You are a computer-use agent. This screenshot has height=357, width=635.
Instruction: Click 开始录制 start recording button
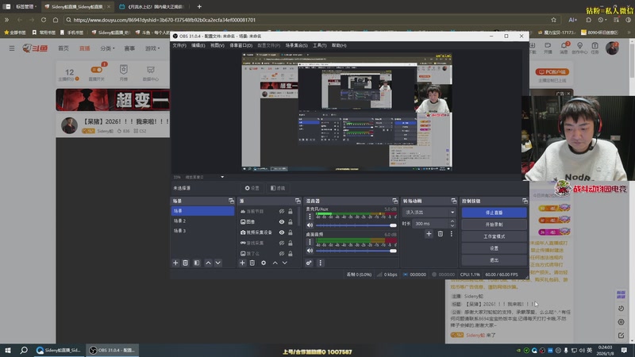(494, 225)
